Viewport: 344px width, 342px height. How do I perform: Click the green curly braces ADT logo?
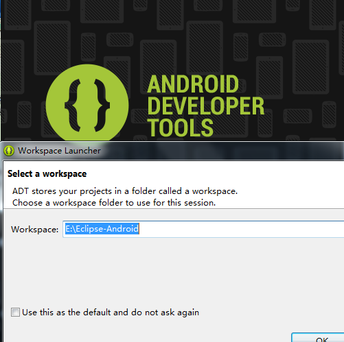(x=87, y=105)
